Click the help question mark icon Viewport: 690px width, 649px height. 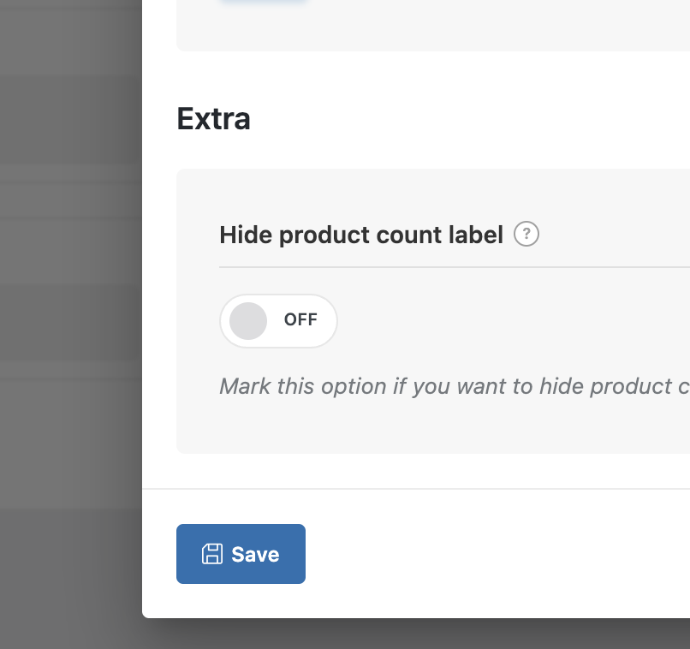[x=526, y=234]
